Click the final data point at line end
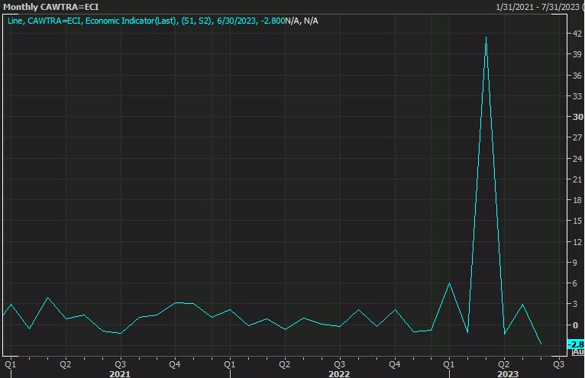Viewport: 585px width, 378px height. [x=541, y=344]
